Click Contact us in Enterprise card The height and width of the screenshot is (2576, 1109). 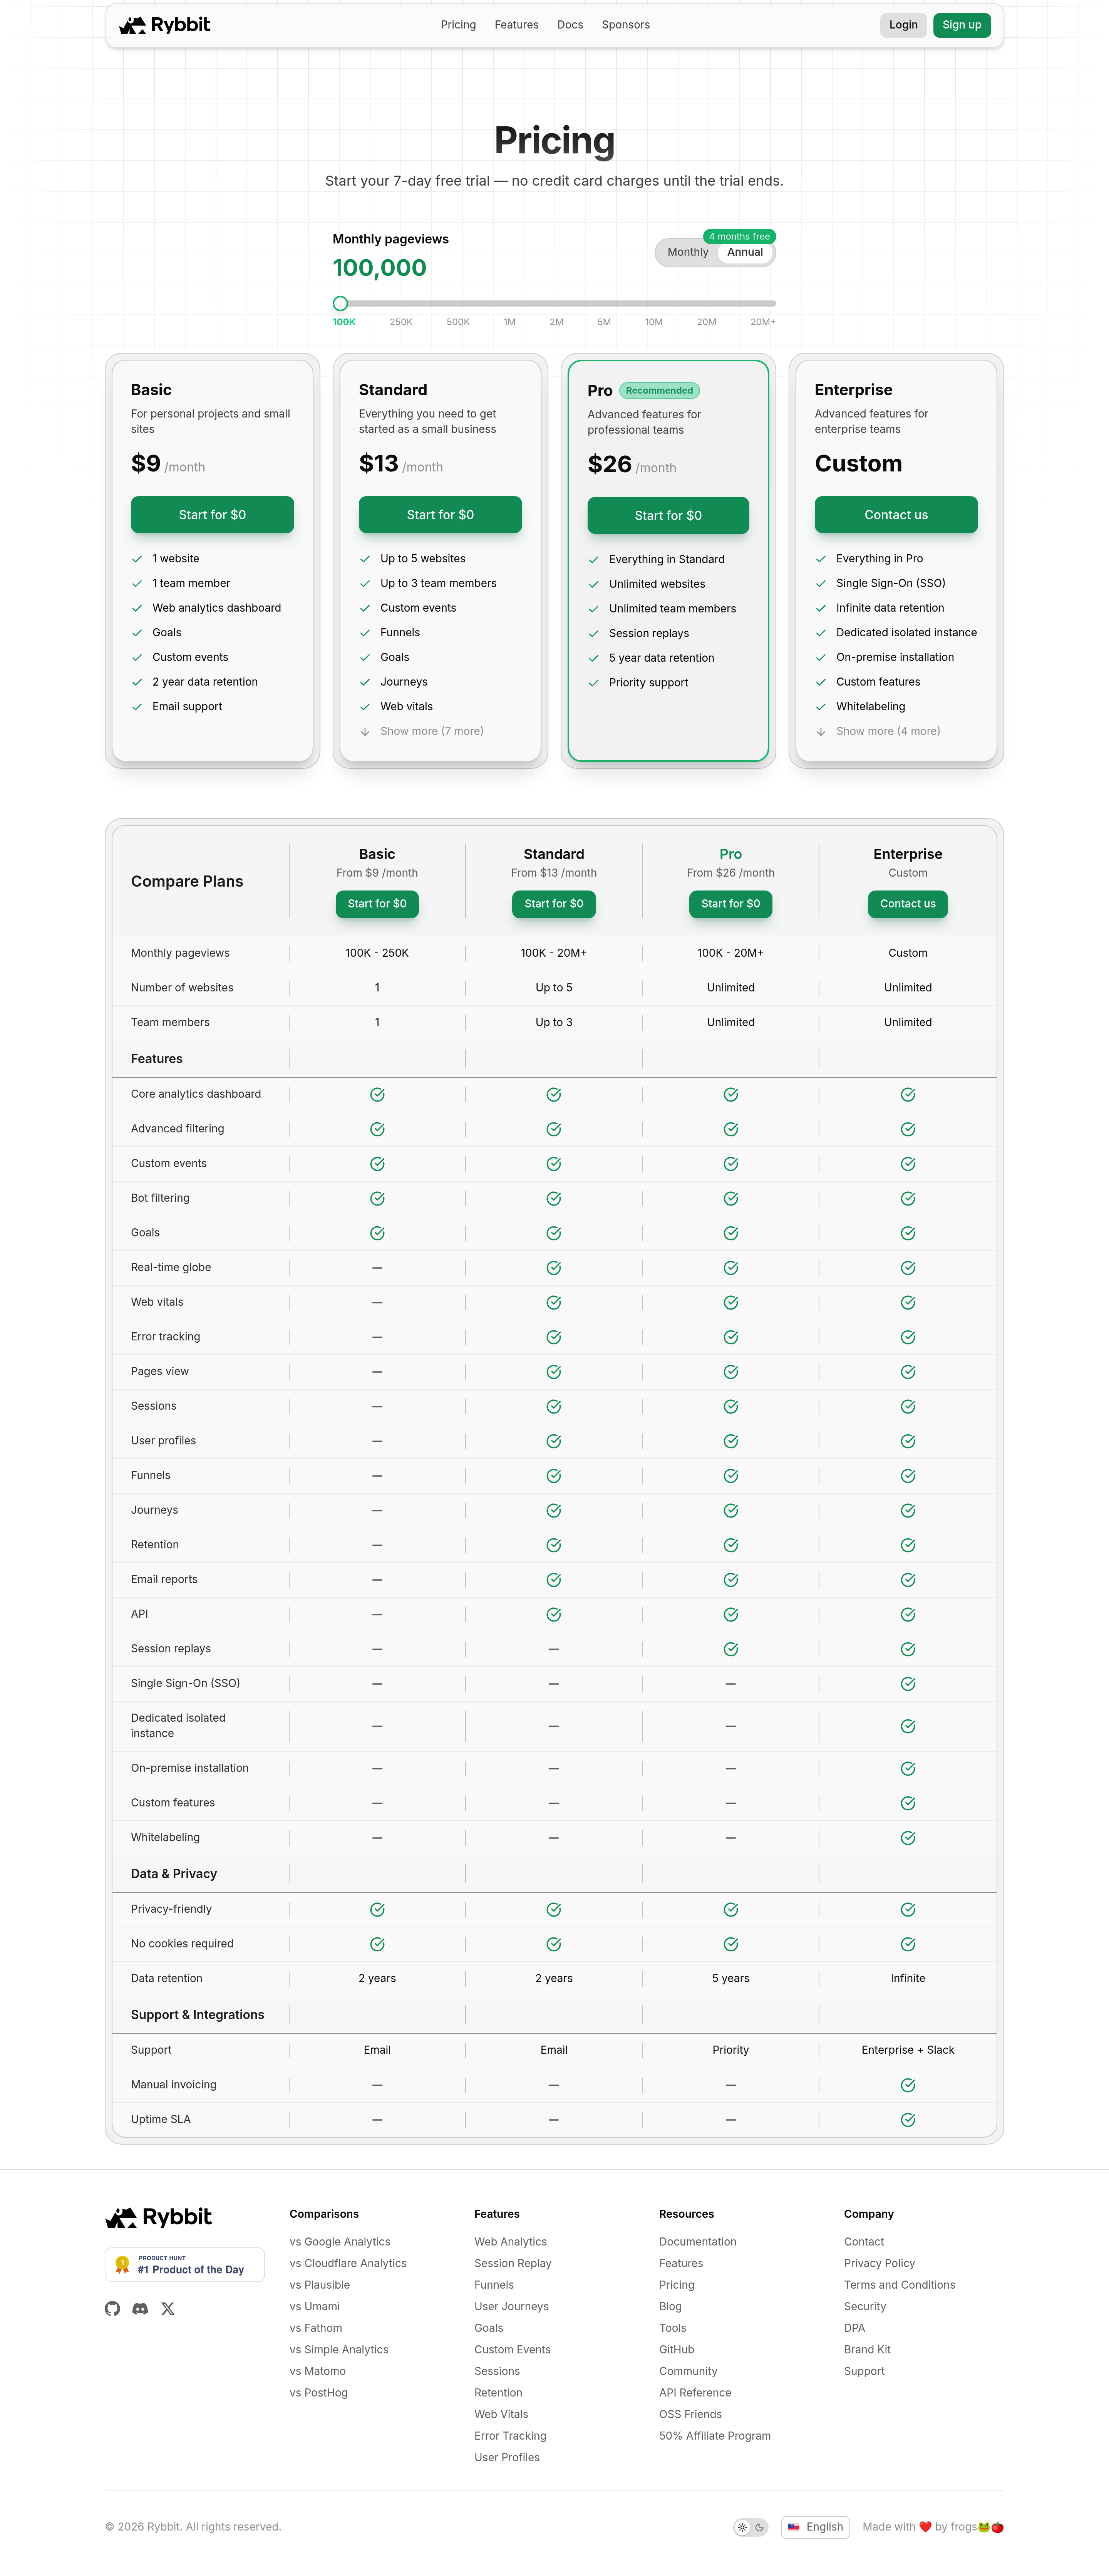tap(896, 515)
